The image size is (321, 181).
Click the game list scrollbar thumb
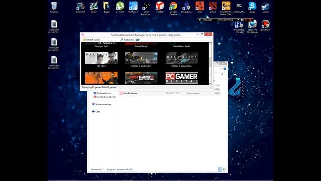[x=210, y=62]
